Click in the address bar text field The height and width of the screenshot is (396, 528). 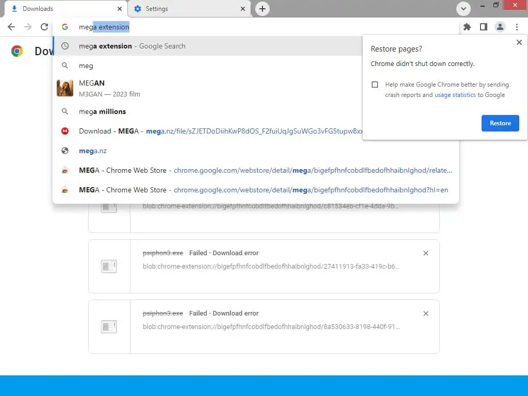pos(256,27)
